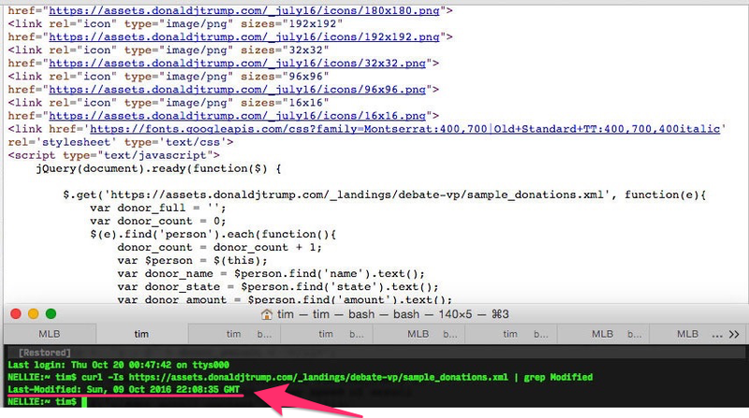Maximize the terminal with the green button
Image resolution: width=749 pixels, height=418 pixels.
click(x=51, y=314)
